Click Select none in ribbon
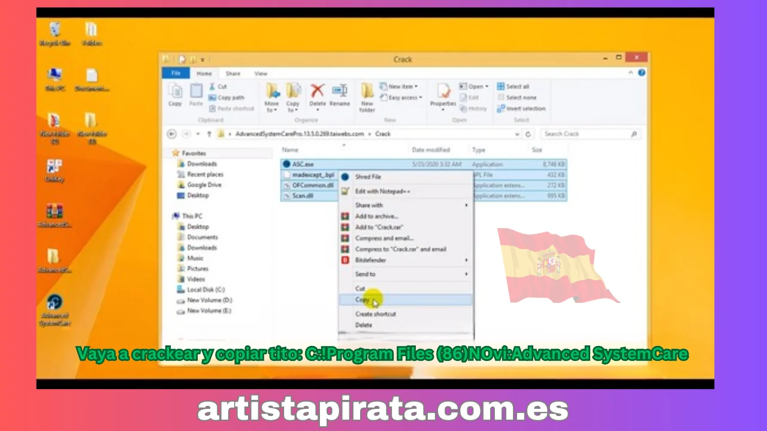 coord(517,98)
